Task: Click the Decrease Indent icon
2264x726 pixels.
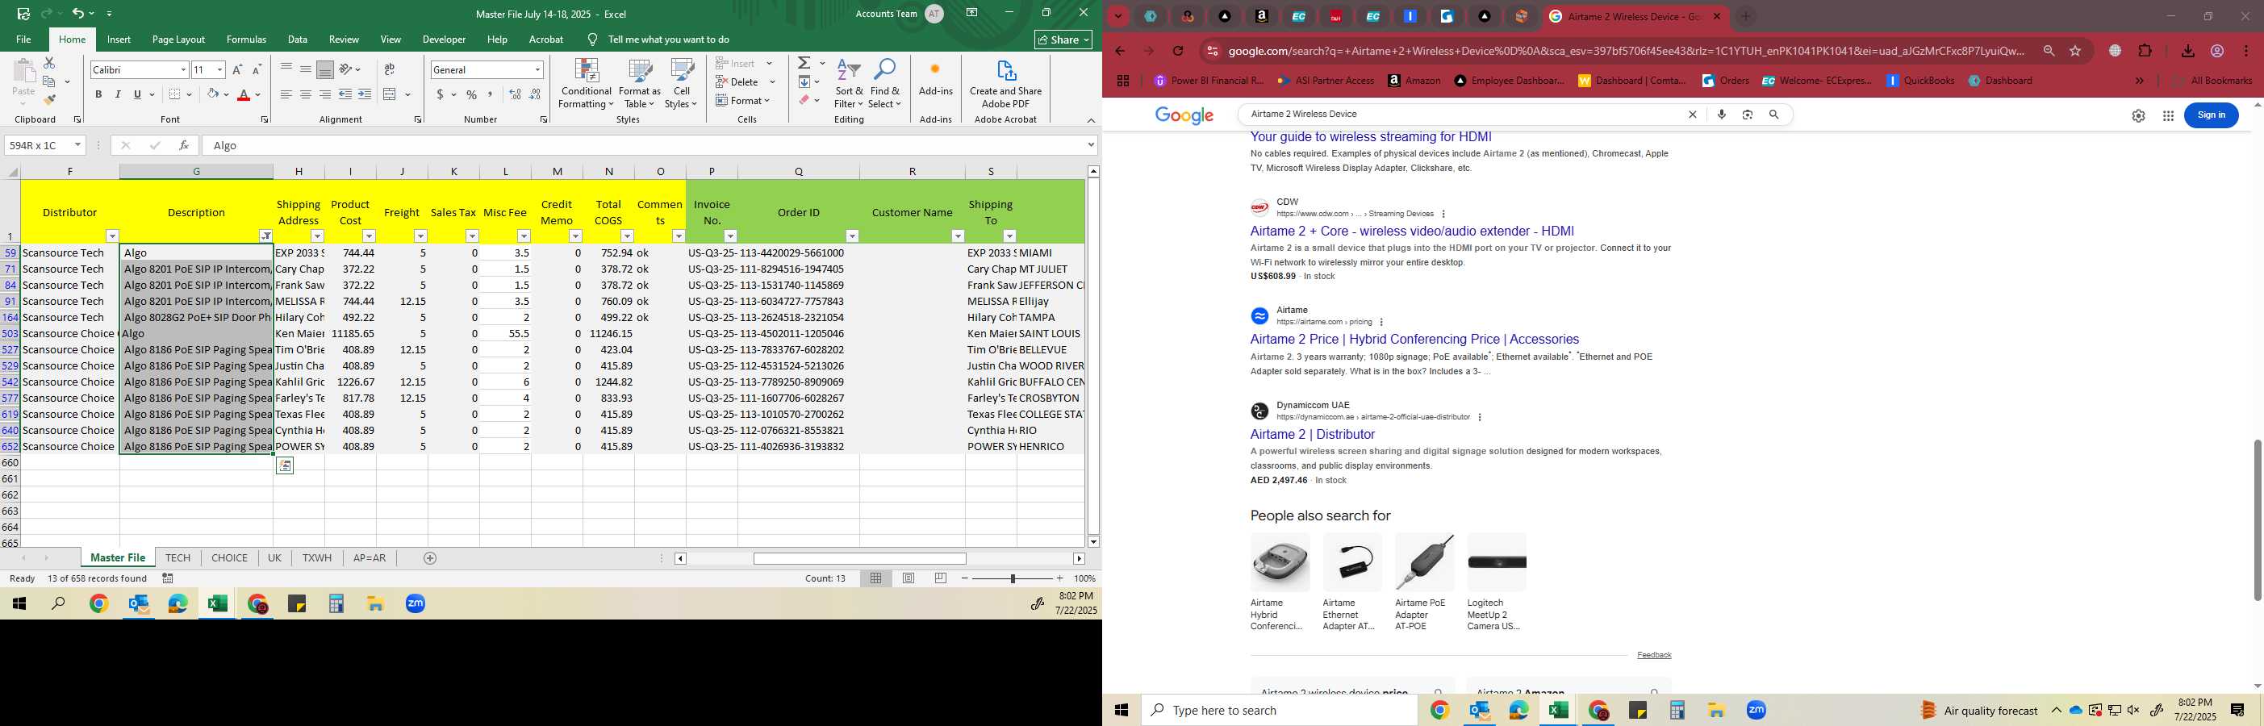Action: tap(345, 94)
